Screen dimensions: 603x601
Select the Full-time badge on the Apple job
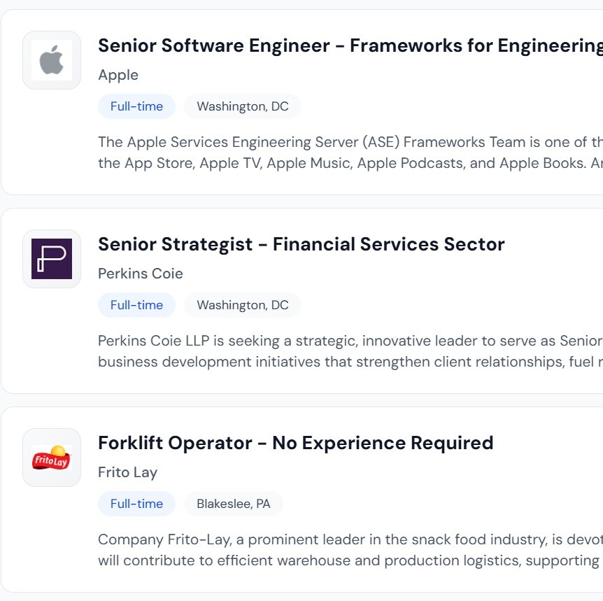click(136, 106)
